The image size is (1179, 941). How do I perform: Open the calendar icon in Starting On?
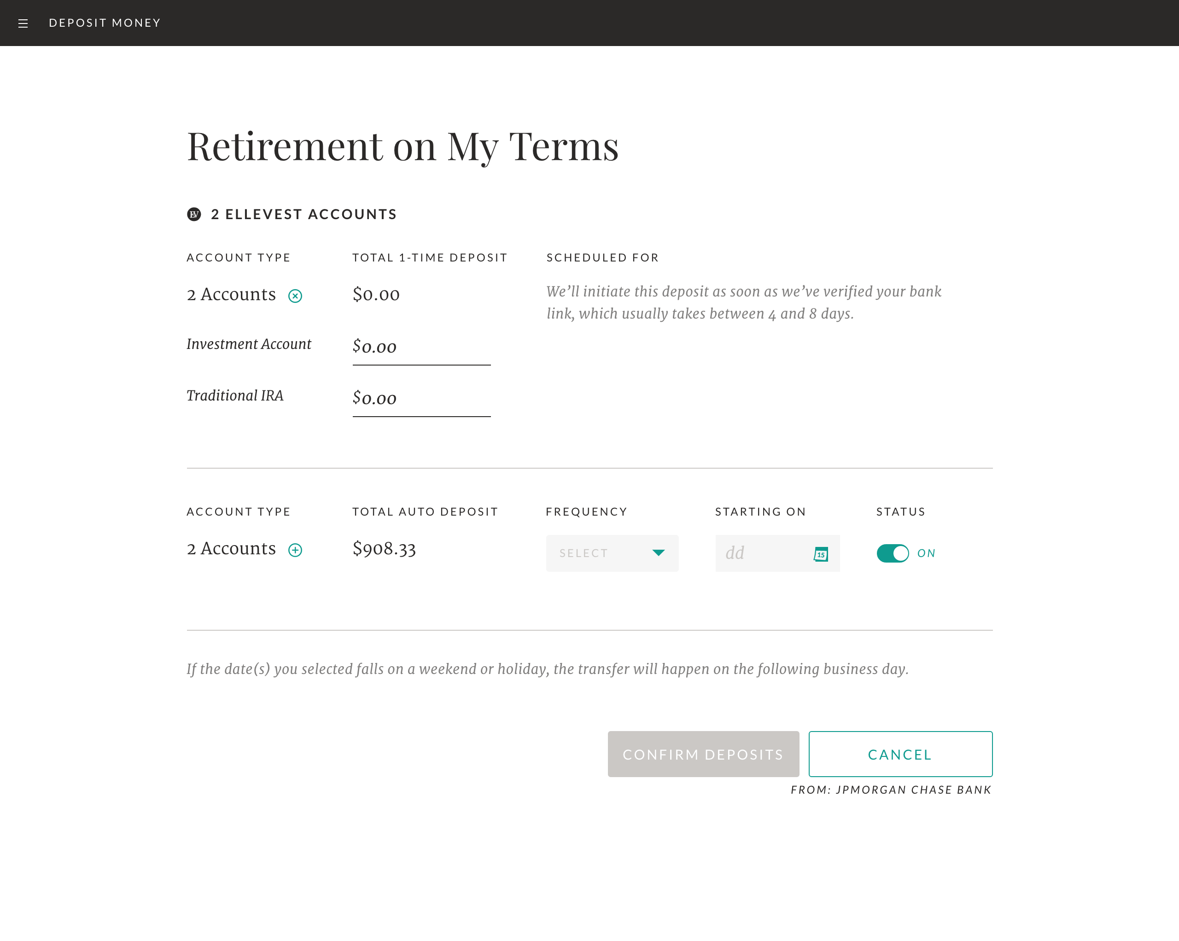[x=821, y=554]
